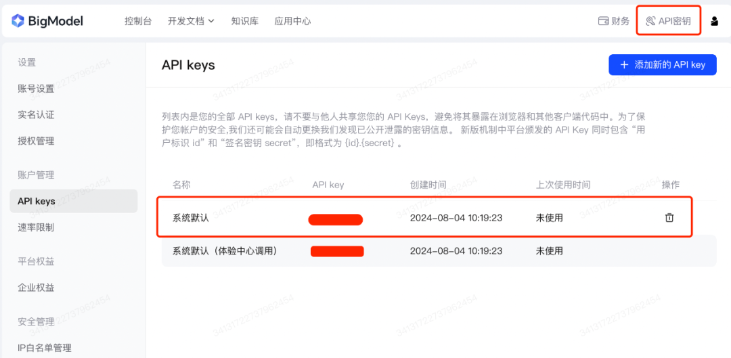This screenshot has width=731, height=358.
Task: Open 企业权益 in the sidebar
Action: 36,287
